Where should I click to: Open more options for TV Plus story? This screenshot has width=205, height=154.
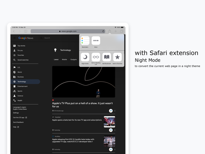(115, 111)
